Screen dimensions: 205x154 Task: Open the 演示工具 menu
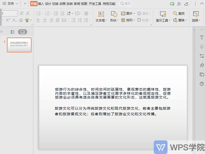[163, 17]
